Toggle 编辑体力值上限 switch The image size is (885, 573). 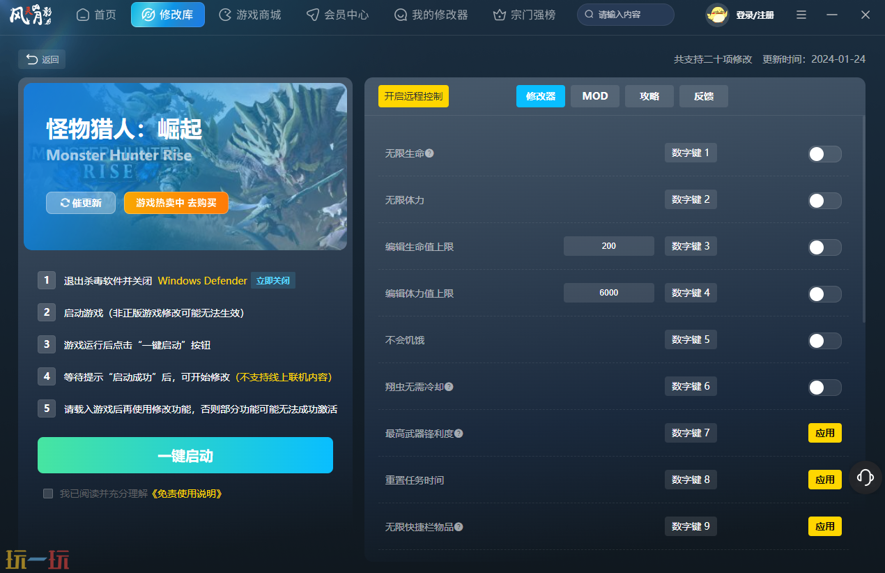tap(825, 294)
